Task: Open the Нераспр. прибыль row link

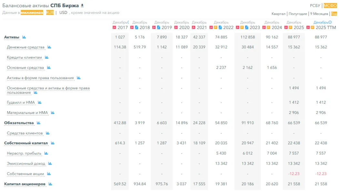Action: point(24,153)
